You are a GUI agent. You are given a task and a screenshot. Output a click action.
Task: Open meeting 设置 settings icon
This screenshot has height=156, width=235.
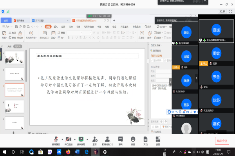coord(158,139)
